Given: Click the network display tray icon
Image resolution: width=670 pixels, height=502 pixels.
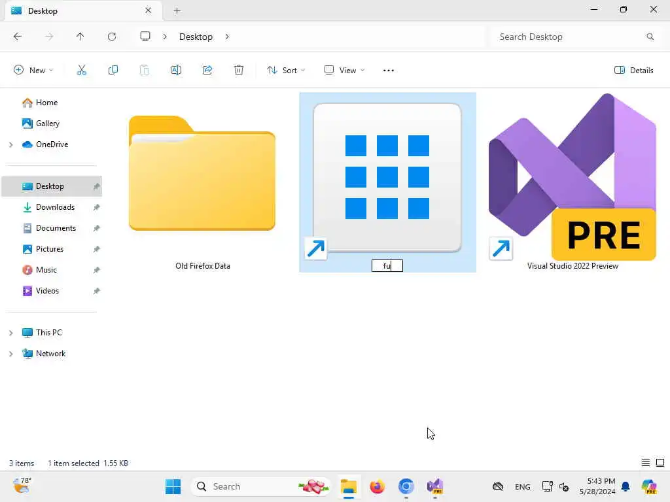Looking at the screenshot, I should 547,486.
